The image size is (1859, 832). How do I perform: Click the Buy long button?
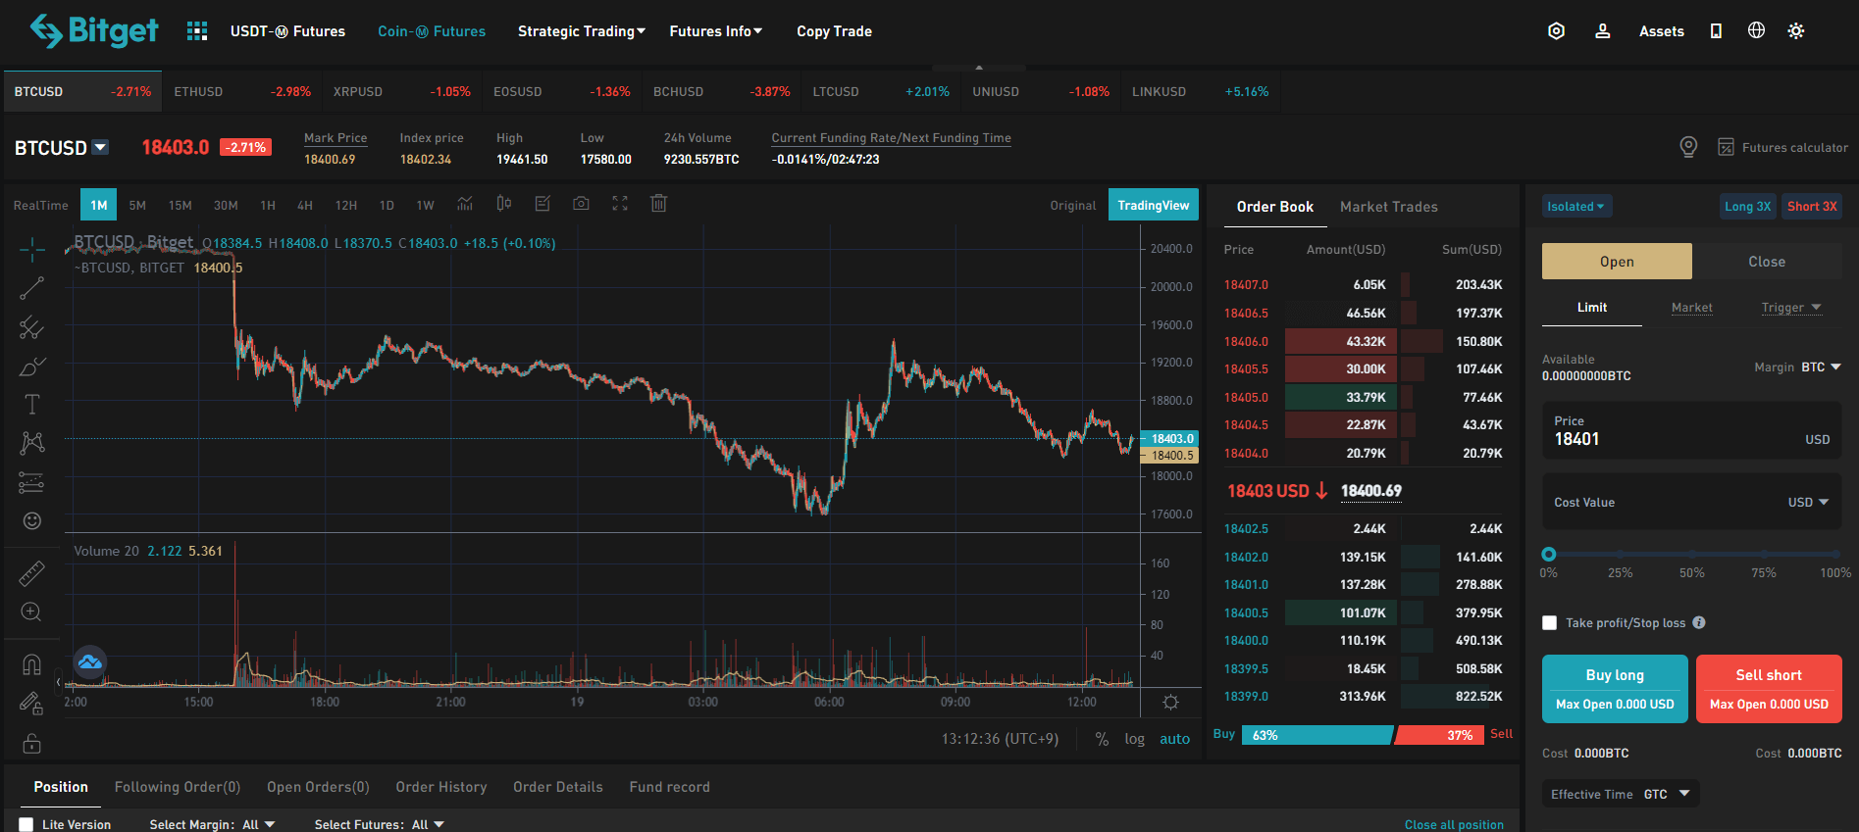point(1615,689)
